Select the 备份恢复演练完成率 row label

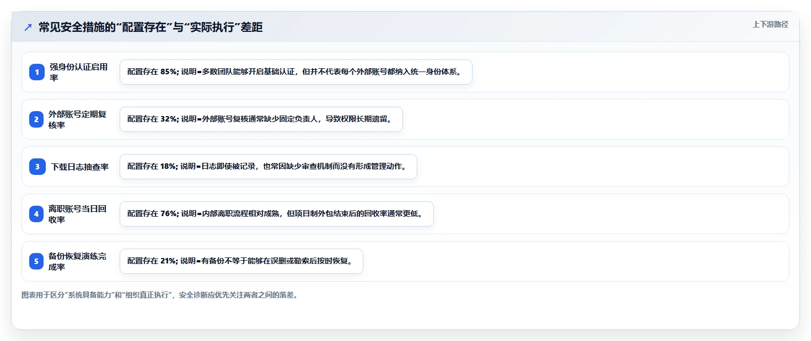pyautogui.click(x=77, y=261)
